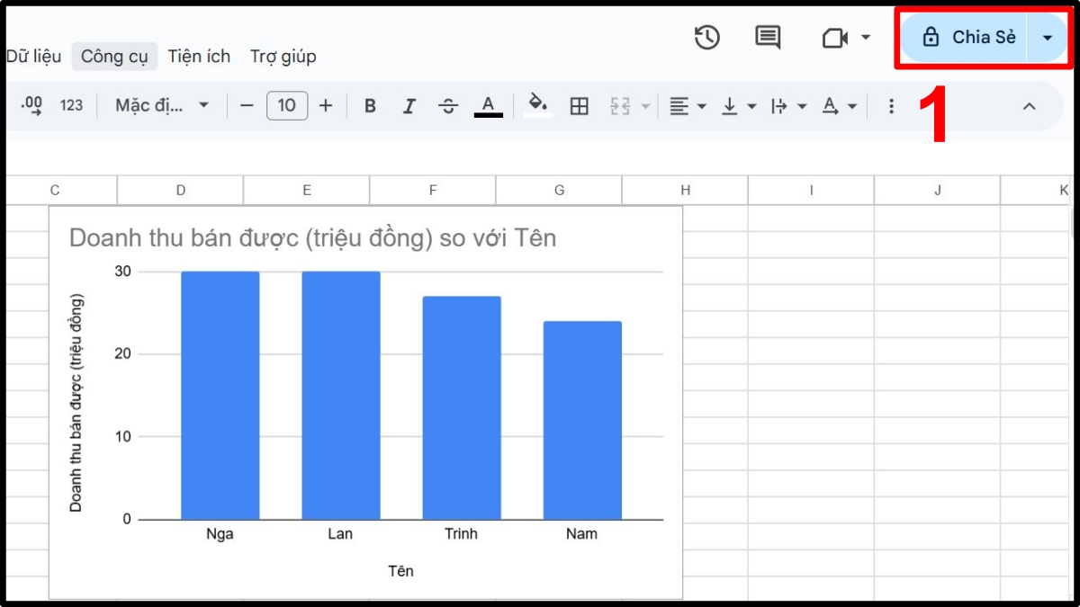Open the dropdown next to Chia Sẻ
The width and height of the screenshot is (1080, 607).
pos(1047,37)
